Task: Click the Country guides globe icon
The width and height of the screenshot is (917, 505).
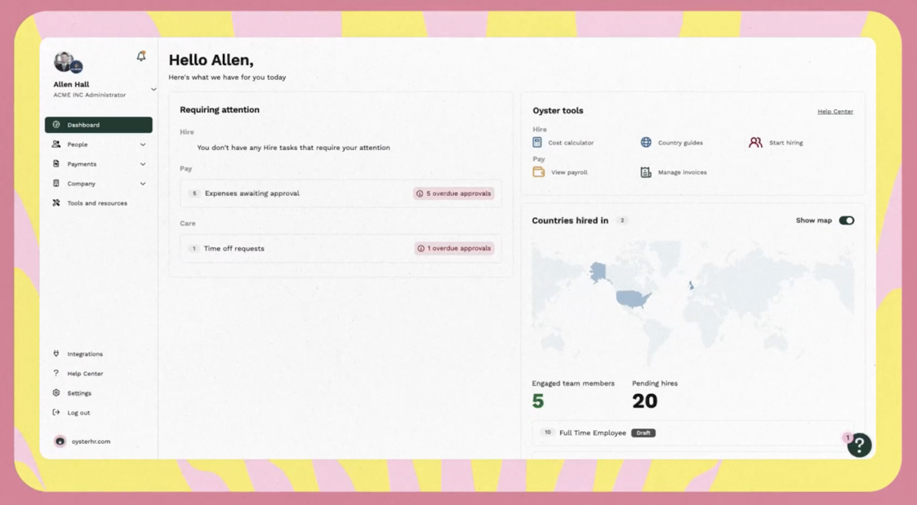Action: [x=646, y=142]
